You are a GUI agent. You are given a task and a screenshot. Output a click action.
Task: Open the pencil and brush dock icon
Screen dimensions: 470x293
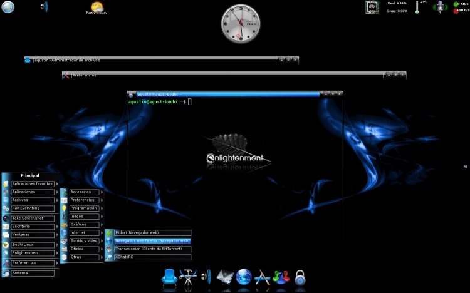coord(262,277)
